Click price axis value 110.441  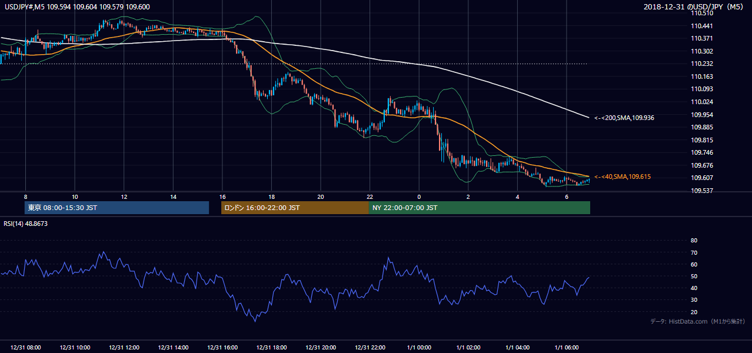[x=702, y=26]
